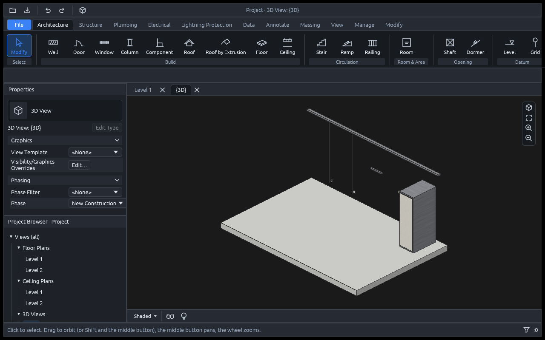This screenshot has width=545, height=340.
Task: Open the File menu
Action: coord(19,25)
